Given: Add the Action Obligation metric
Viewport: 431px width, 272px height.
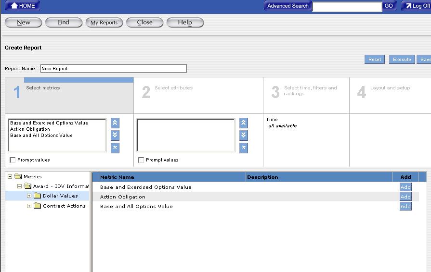Looking at the screenshot, I should click(x=405, y=197).
